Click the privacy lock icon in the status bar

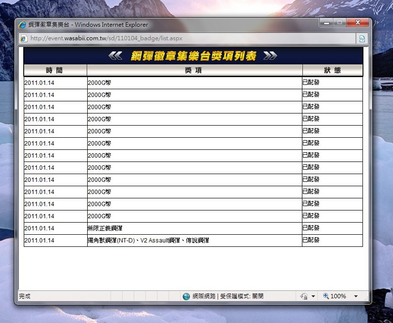pos(304,296)
